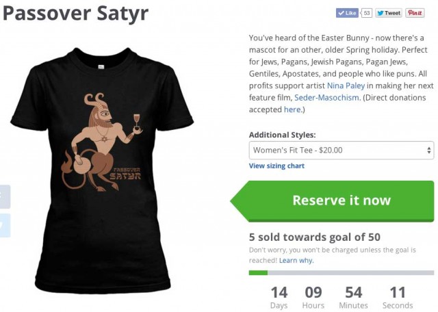The image size is (438, 312).
Task: Open the Seder-Masochism film link
Action: tap(326, 97)
